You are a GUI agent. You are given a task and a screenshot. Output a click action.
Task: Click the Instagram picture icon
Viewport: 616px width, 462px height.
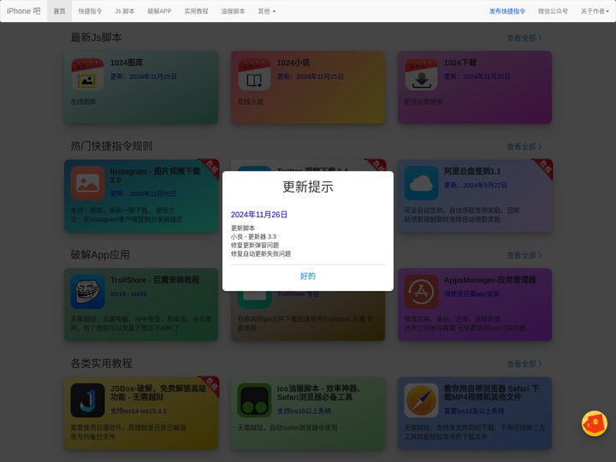coord(87,183)
